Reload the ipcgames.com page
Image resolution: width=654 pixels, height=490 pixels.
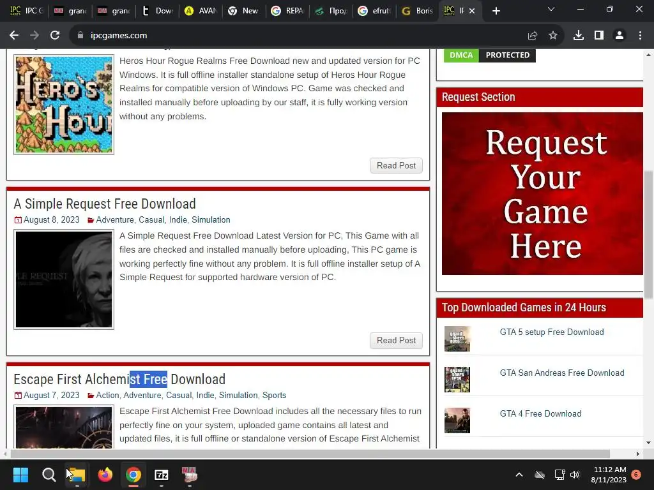(55, 36)
